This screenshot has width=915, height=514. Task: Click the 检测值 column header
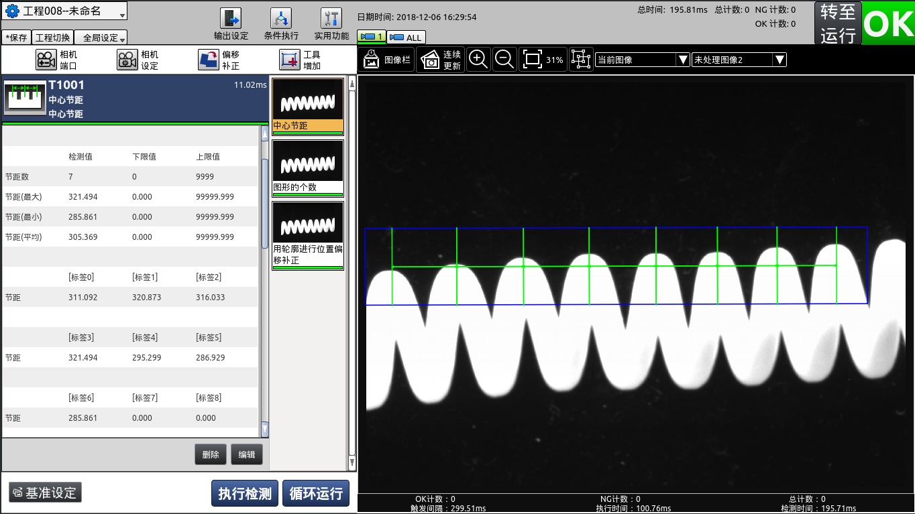80,157
